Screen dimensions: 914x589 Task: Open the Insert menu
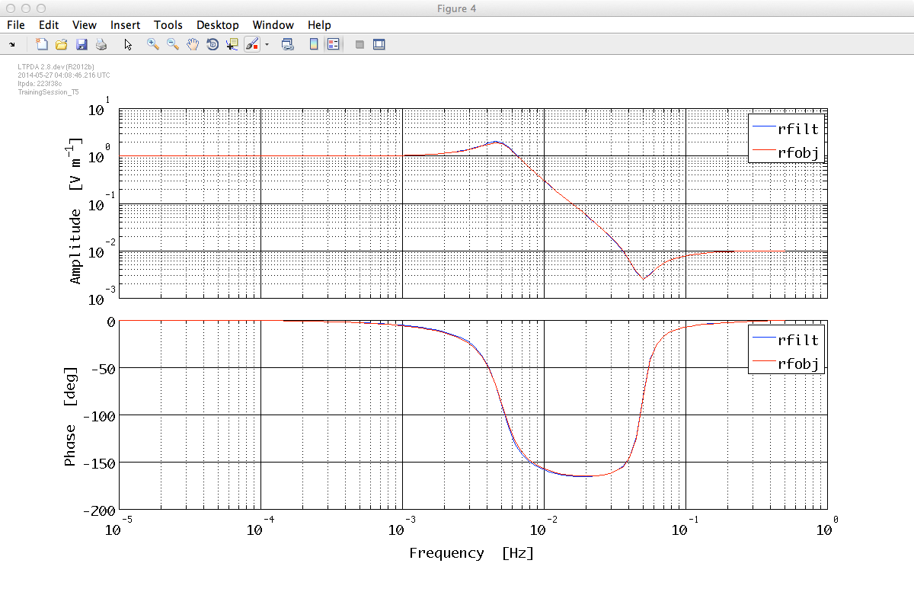[x=125, y=25]
